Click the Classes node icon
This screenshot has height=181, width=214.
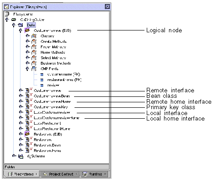click(34, 36)
